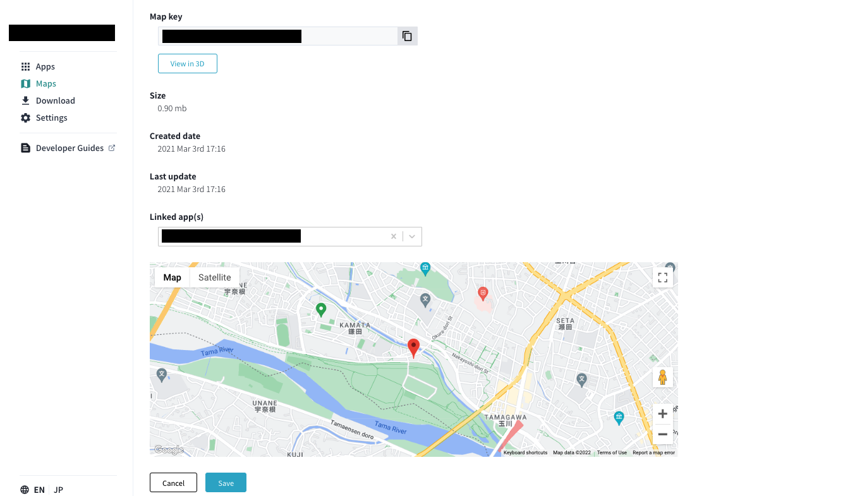Viewport: 843px width, 496px height.
Task: Clear the selected linked app
Action: pyautogui.click(x=393, y=236)
